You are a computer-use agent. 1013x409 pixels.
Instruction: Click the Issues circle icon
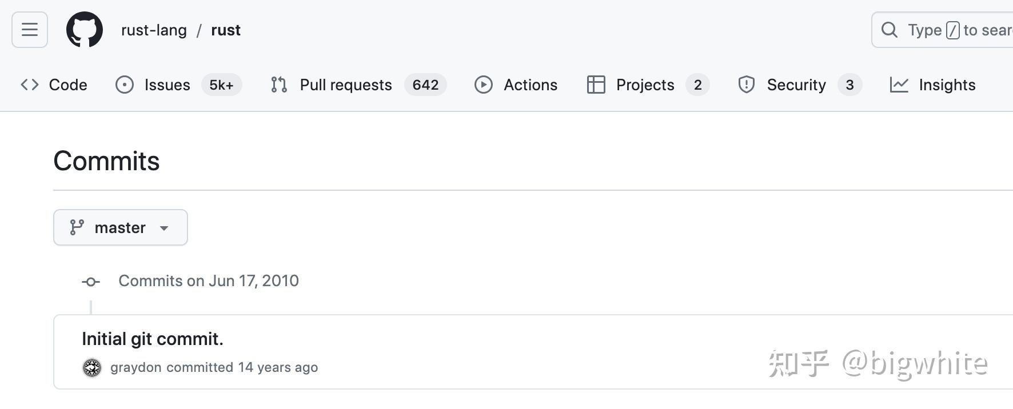coord(125,85)
